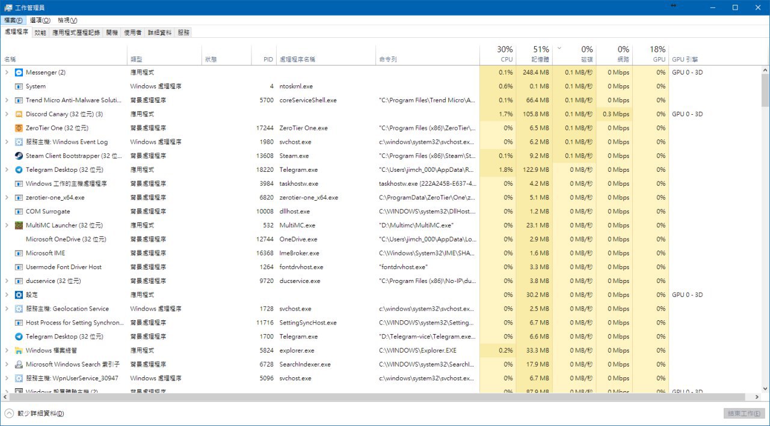Screen dimensions: 770x426
Task: Open the 選項(O) menu
Action: pos(40,20)
